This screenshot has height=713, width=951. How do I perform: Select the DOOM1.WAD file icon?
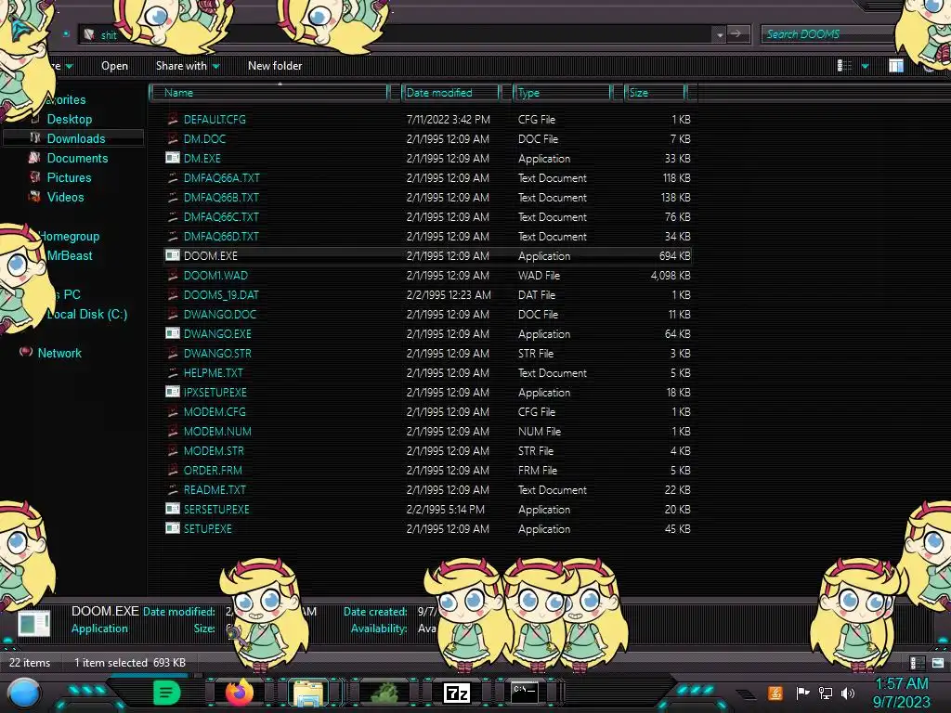click(x=173, y=275)
